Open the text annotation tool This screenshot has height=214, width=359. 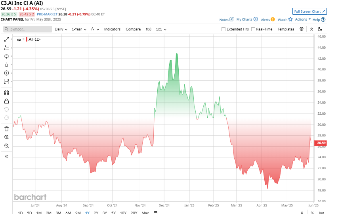(x=6, y=48)
